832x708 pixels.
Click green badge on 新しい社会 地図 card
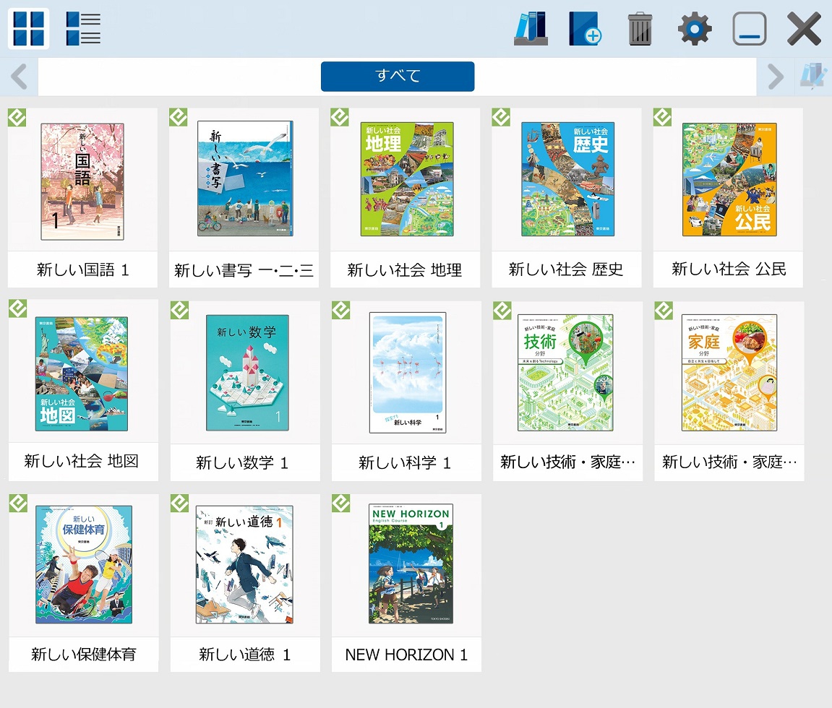click(18, 308)
